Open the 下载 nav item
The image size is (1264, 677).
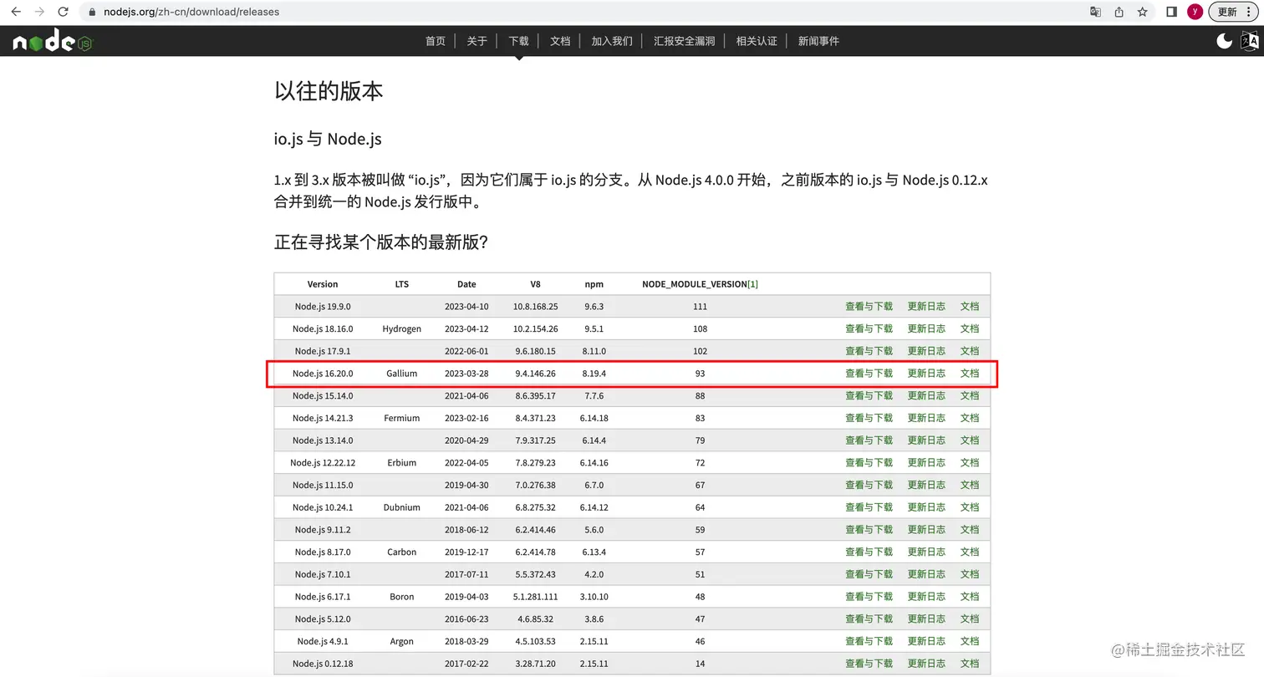[518, 41]
